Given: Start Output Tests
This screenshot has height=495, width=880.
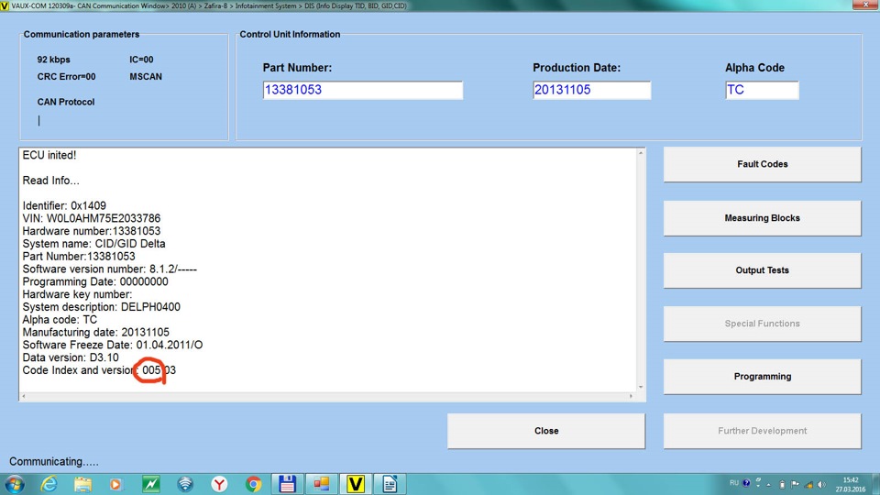Looking at the screenshot, I should (762, 269).
